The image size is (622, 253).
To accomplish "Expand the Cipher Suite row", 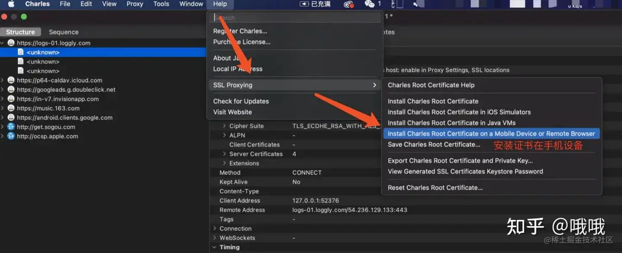I will 225,126.
